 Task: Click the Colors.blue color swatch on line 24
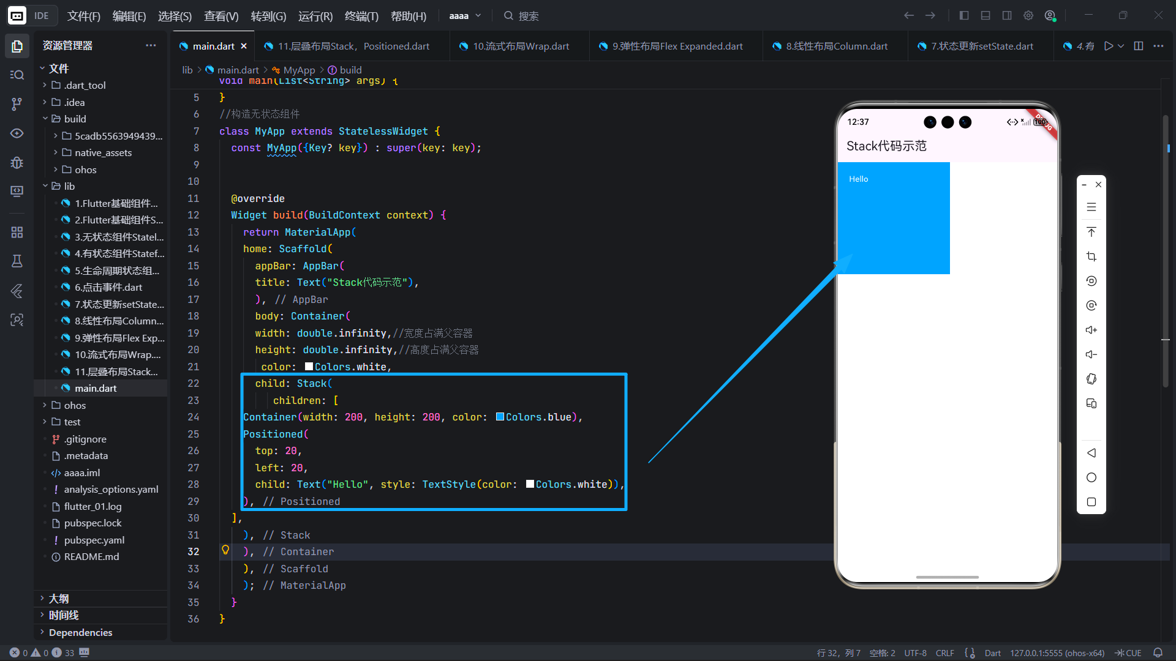coord(500,417)
